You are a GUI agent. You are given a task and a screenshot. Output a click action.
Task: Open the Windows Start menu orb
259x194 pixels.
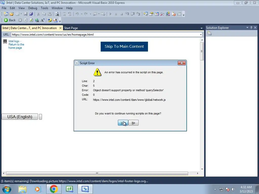[x=7, y=189]
